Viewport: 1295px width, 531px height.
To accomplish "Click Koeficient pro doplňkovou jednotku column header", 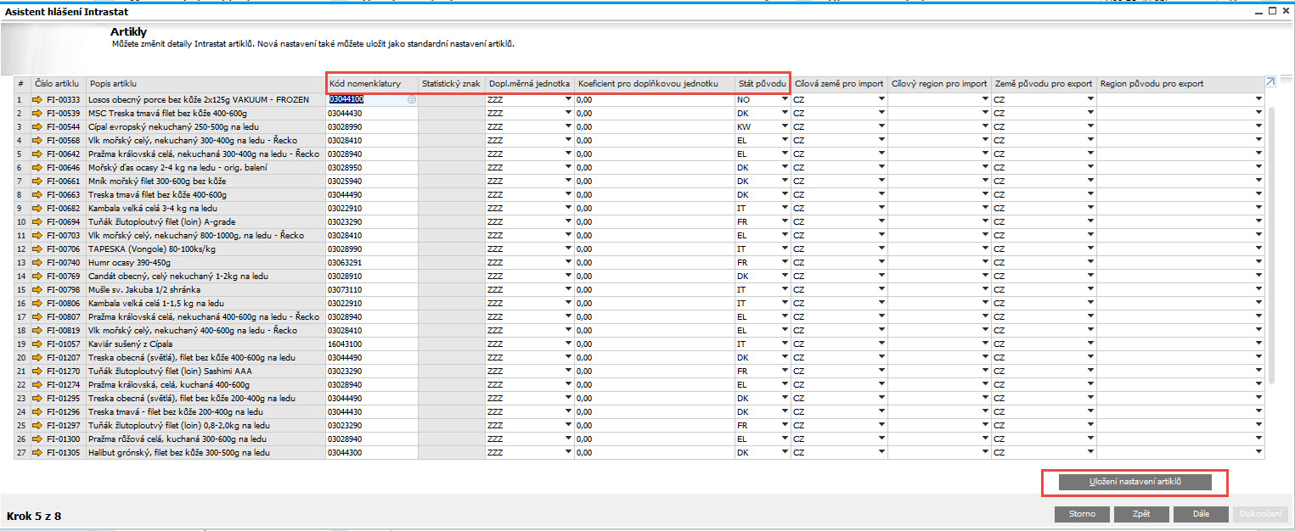I will (654, 84).
